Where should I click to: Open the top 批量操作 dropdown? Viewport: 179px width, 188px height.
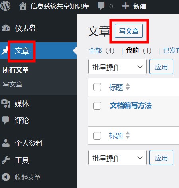[x=117, y=67]
